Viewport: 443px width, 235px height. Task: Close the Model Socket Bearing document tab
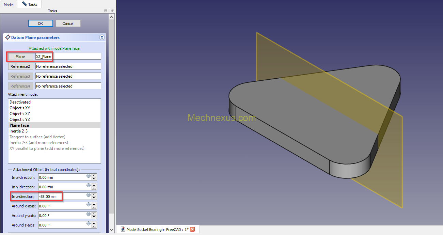192,229
